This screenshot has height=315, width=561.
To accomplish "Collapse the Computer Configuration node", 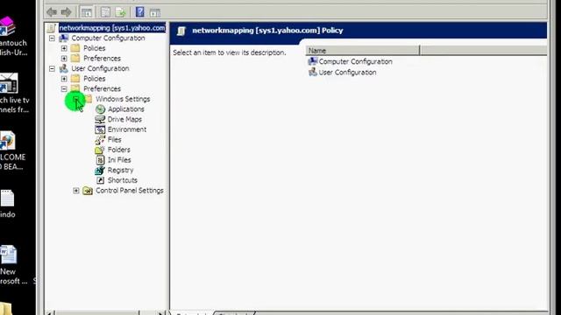I will click(x=53, y=38).
